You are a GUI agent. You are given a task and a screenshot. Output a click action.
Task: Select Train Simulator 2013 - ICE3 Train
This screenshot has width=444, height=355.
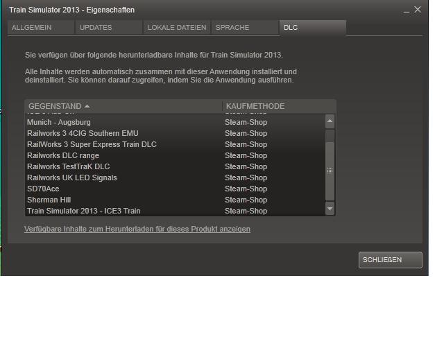175,211
